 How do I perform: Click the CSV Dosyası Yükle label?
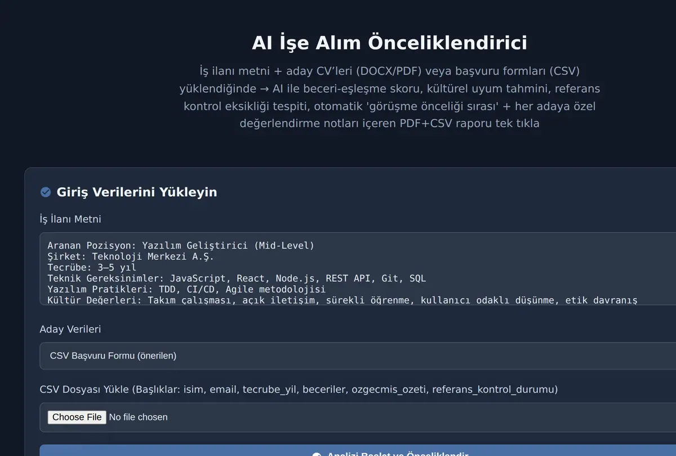(299, 389)
